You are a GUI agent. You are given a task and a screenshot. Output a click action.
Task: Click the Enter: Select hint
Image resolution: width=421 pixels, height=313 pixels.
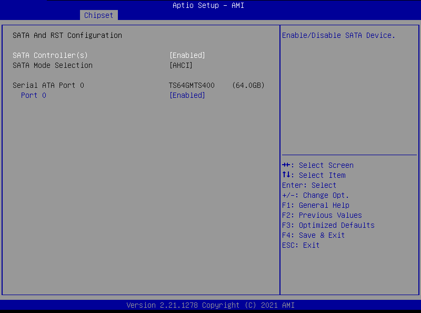click(309, 185)
